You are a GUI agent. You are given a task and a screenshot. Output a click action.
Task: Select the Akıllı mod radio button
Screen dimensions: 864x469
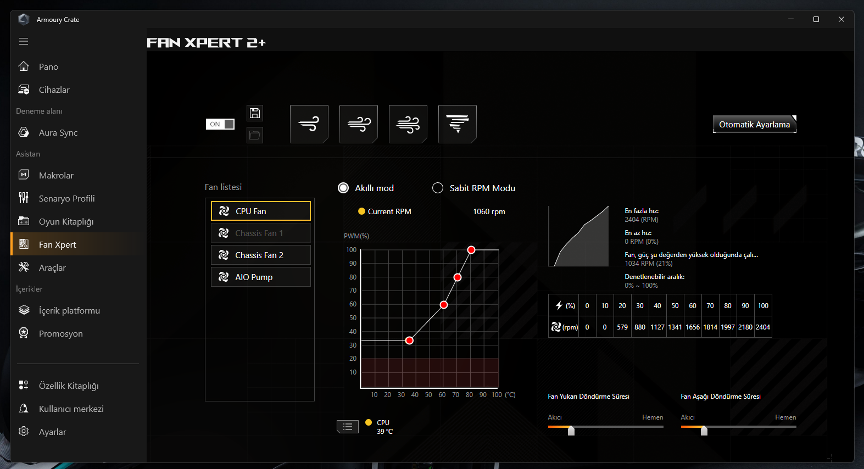(x=343, y=188)
